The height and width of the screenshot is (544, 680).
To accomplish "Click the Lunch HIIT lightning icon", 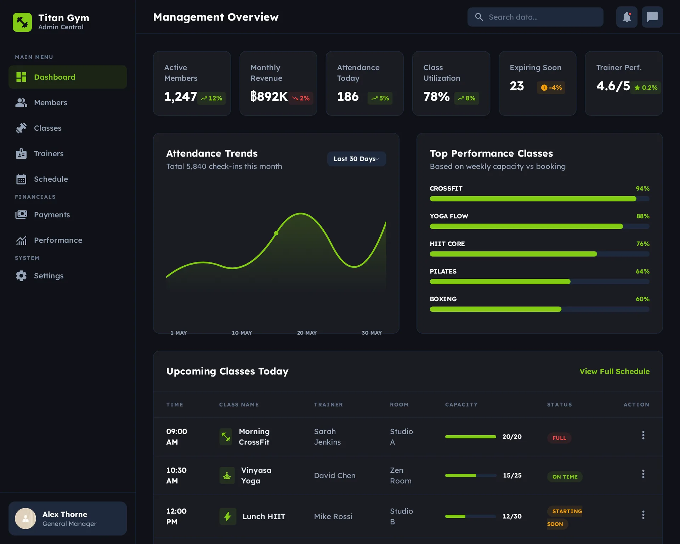I will pos(227,516).
